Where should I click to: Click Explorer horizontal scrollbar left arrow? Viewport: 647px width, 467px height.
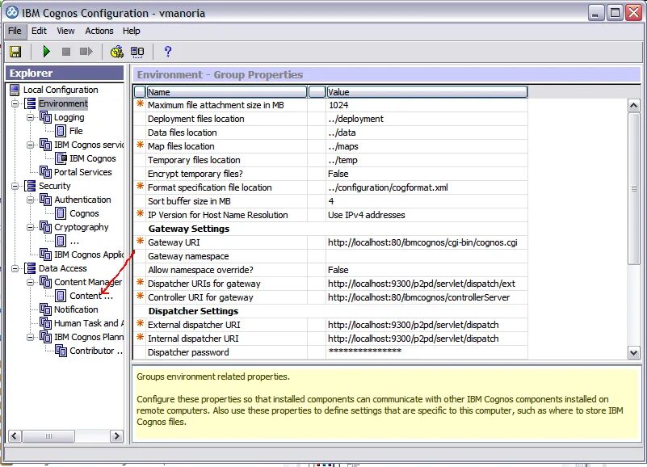pos(15,436)
